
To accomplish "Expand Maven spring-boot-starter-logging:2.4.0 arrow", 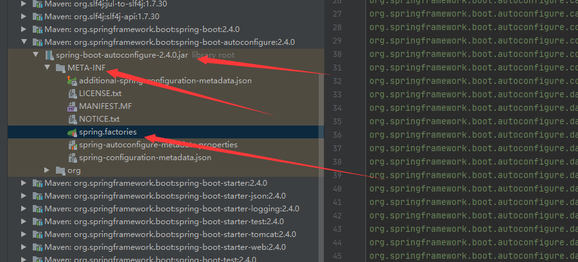I will [x=24, y=209].
